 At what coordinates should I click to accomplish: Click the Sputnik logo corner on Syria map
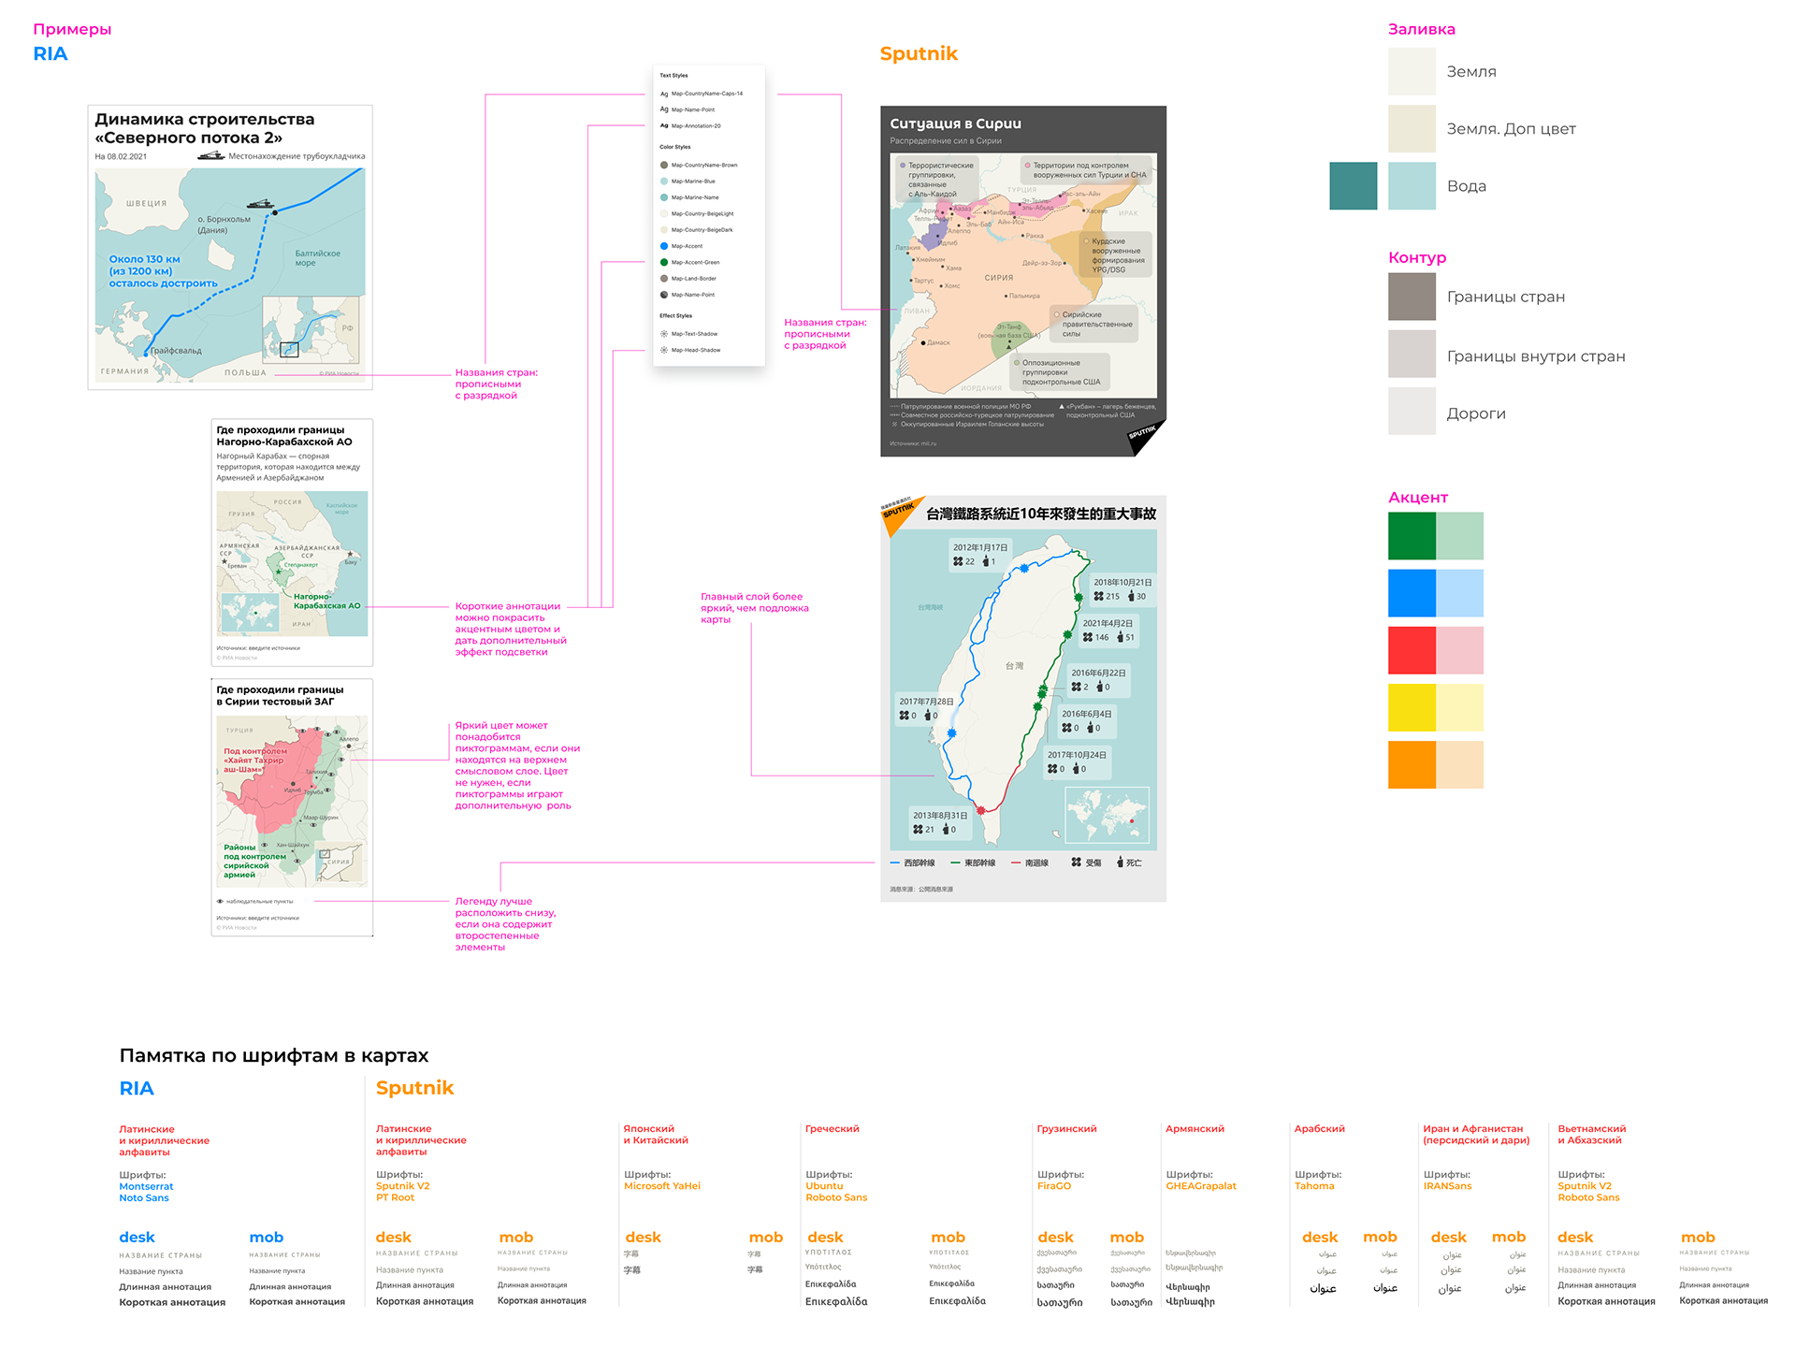click(x=1145, y=436)
